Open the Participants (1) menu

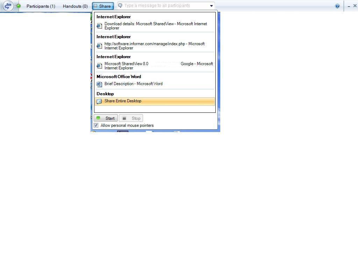[x=41, y=6]
